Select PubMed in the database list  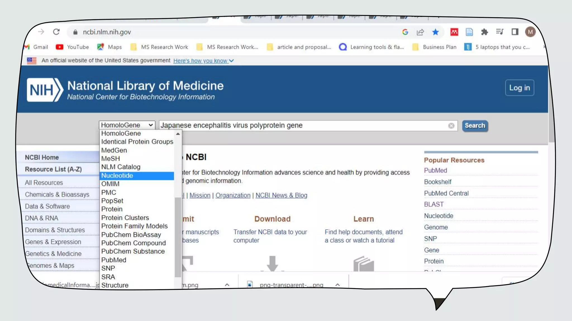click(114, 260)
